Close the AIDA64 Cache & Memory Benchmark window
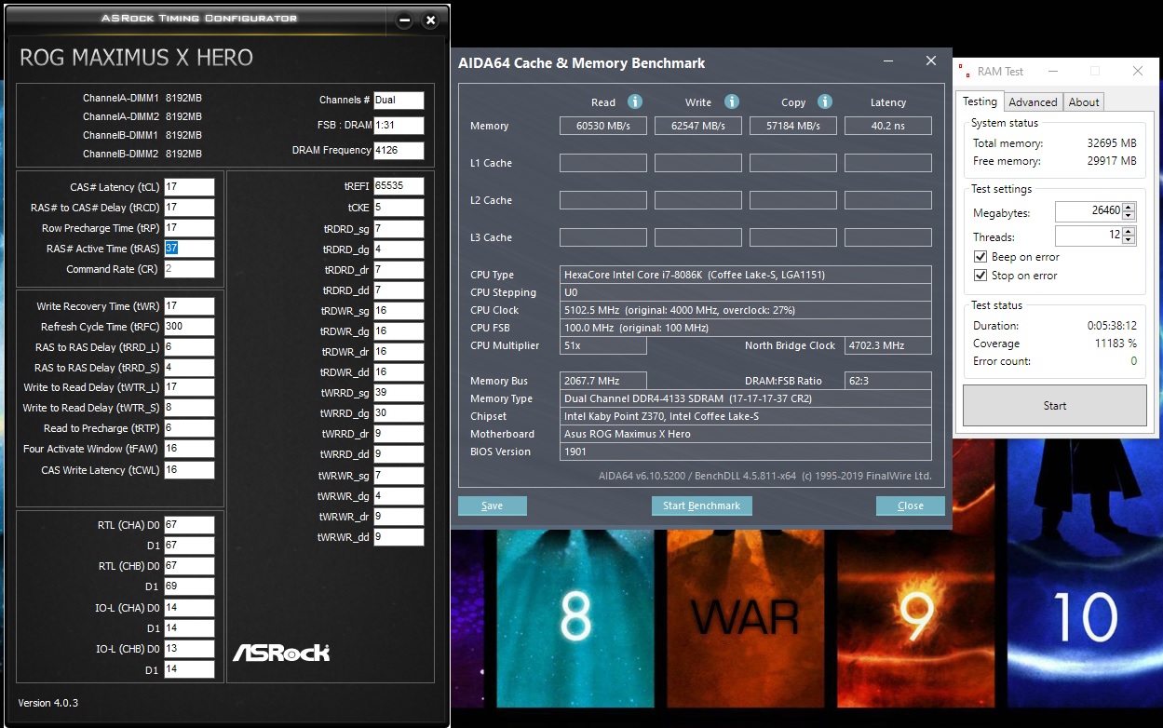The height and width of the screenshot is (728, 1163). tap(930, 61)
